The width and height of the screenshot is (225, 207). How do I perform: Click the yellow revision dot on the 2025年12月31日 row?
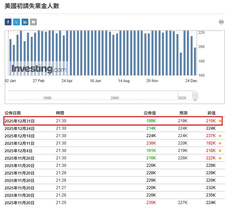tap(220, 121)
